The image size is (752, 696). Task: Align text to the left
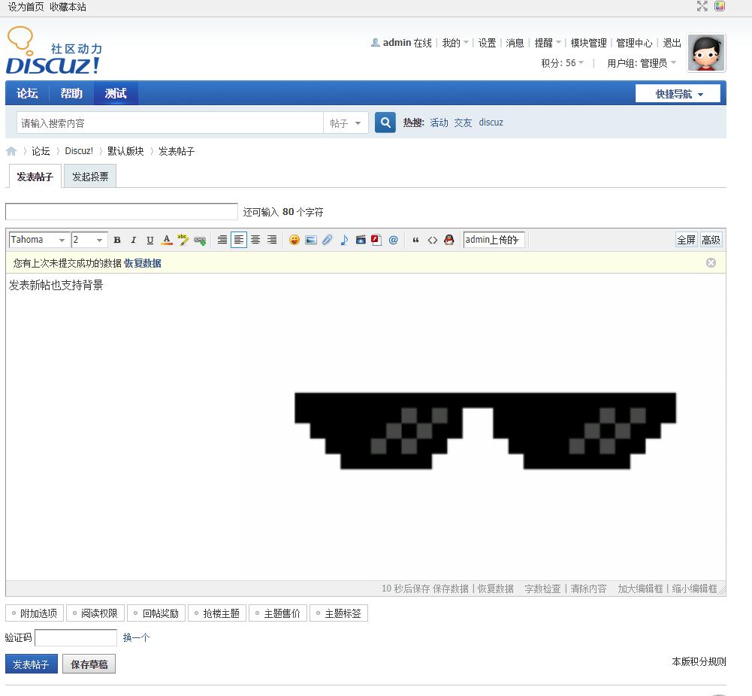(239, 240)
